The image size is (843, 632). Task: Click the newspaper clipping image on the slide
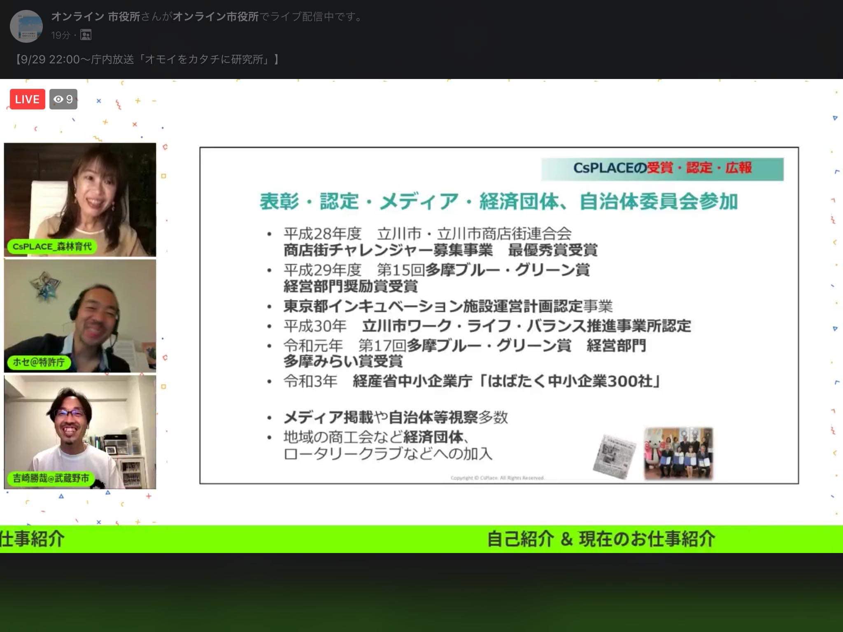pyautogui.click(x=615, y=456)
